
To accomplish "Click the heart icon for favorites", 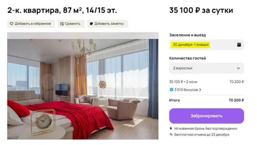I will [x=11, y=24].
